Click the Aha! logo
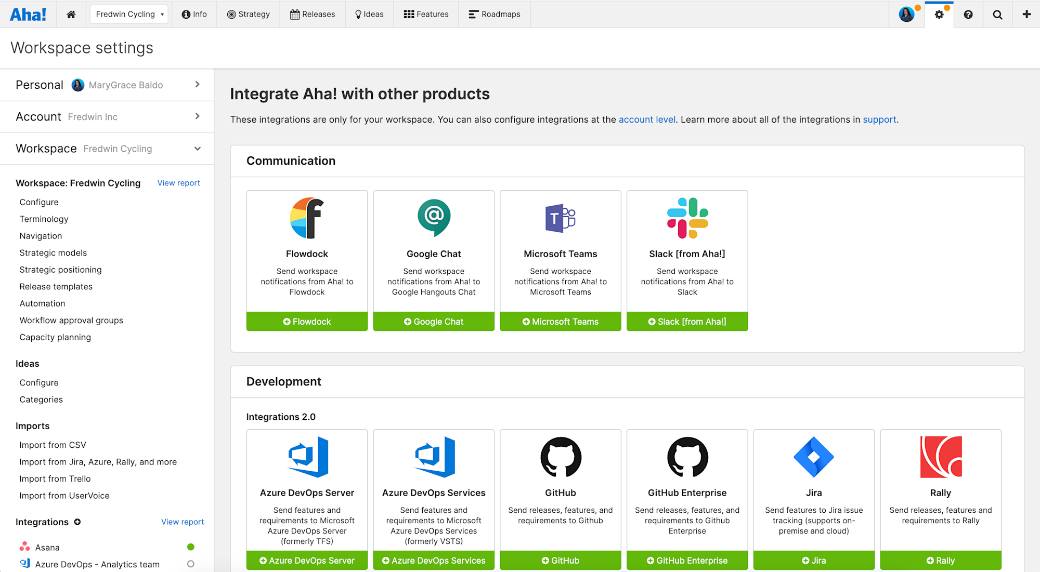 coord(29,14)
